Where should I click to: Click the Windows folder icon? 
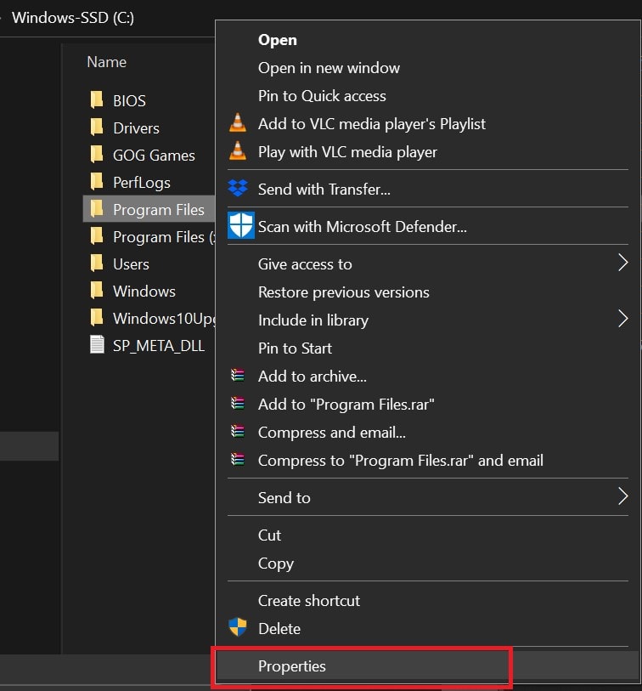(97, 291)
